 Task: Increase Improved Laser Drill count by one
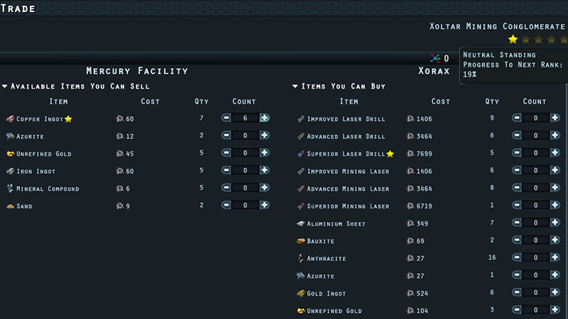(555, 118)
